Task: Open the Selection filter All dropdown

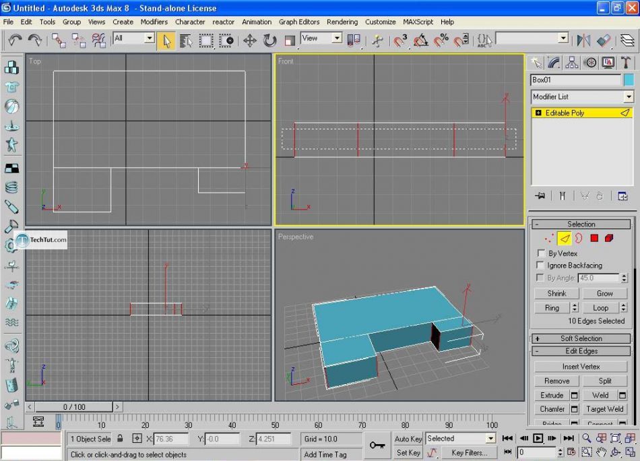Action: tap(150, 38)
